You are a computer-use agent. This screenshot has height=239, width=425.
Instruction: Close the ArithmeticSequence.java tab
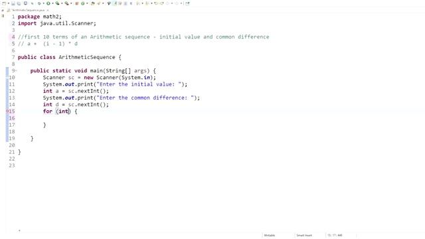pyautogui.click(x=48, y=10)
